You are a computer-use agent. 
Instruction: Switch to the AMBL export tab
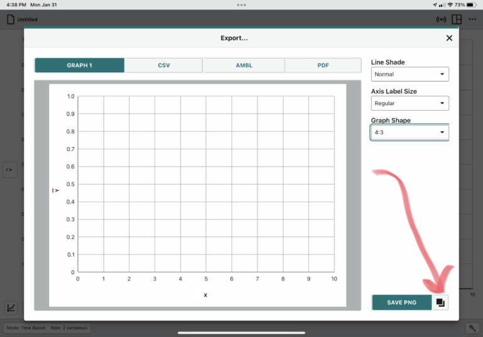tap(244, 65)
